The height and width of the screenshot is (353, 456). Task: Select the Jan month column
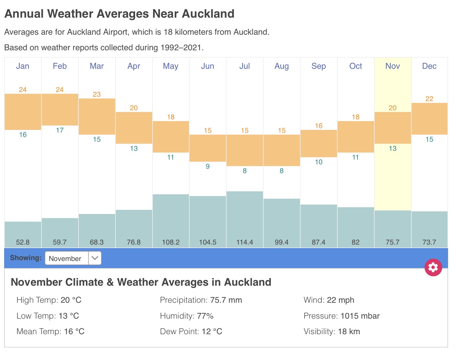pos(23,66)
